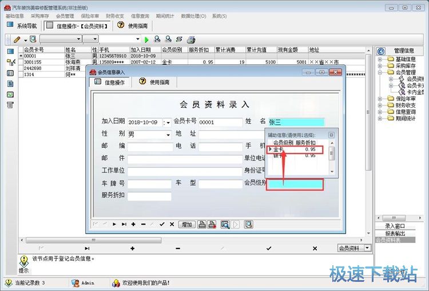
Task: Click the printer icon with red mark in dialog
Action: point(212,225)
